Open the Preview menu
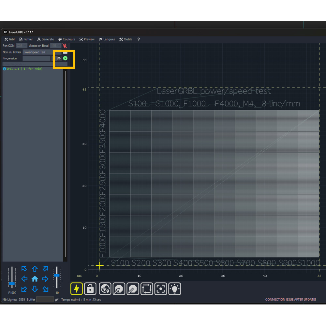This screenshot has height=326, width=326. (87, 39)
